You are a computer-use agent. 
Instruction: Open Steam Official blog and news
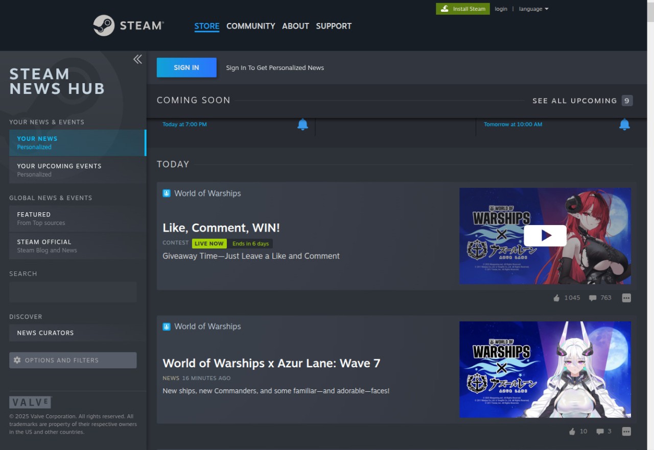click(x=78, y=246)
